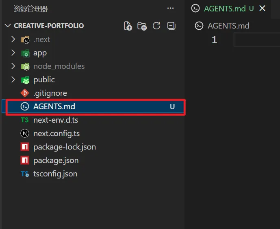The image size is (280, 229).
Task: Expand the node_modules folder
Action: pos(13,66)
